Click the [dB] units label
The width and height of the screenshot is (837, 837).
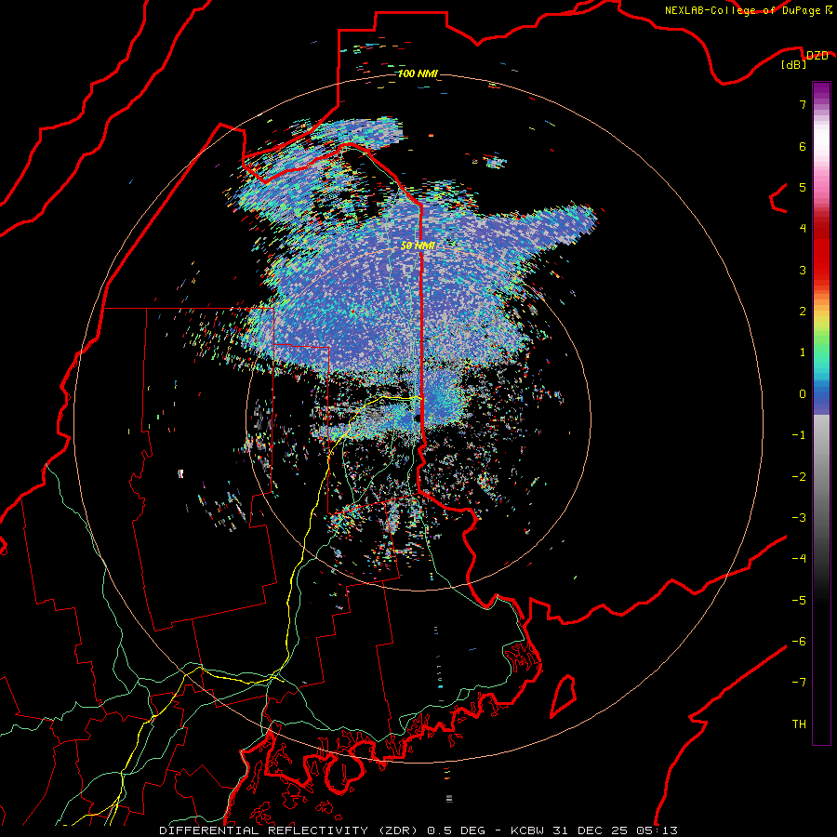pyautogui.click(x=794, y=65)
